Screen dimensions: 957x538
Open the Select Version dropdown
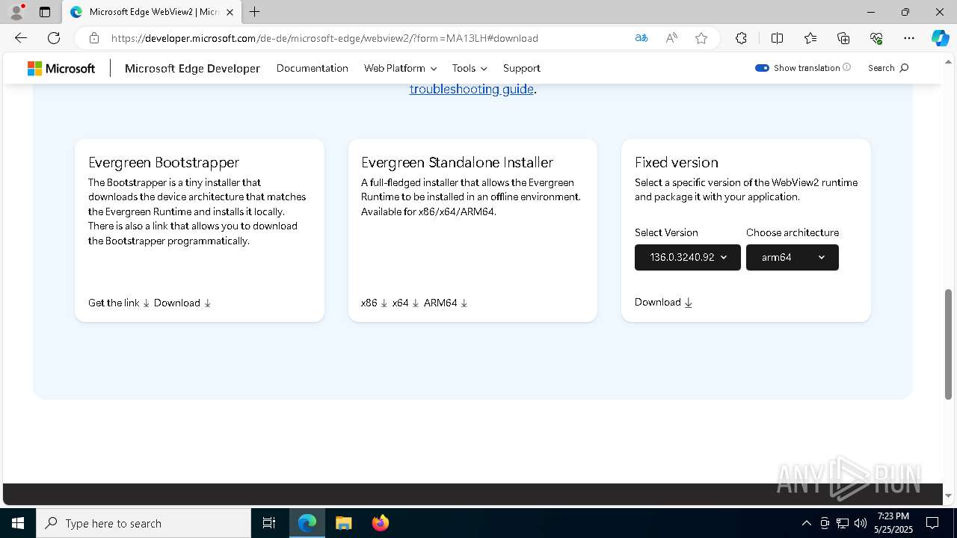click(688, 257)
